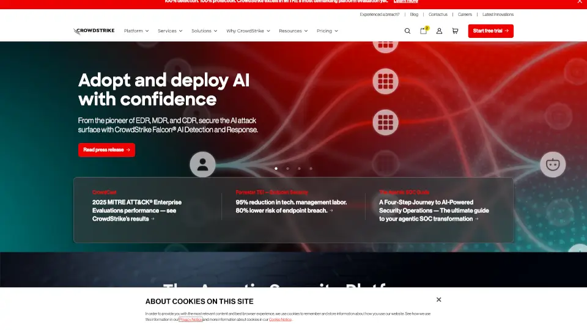The image size is (587, 330).
Task: Open the Careers link
Action: tap(465, 15)
